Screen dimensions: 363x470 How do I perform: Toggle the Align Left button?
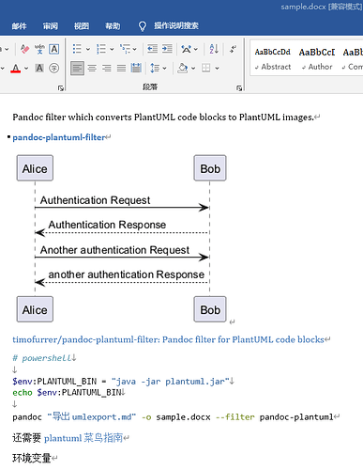(x=77, y=68)
